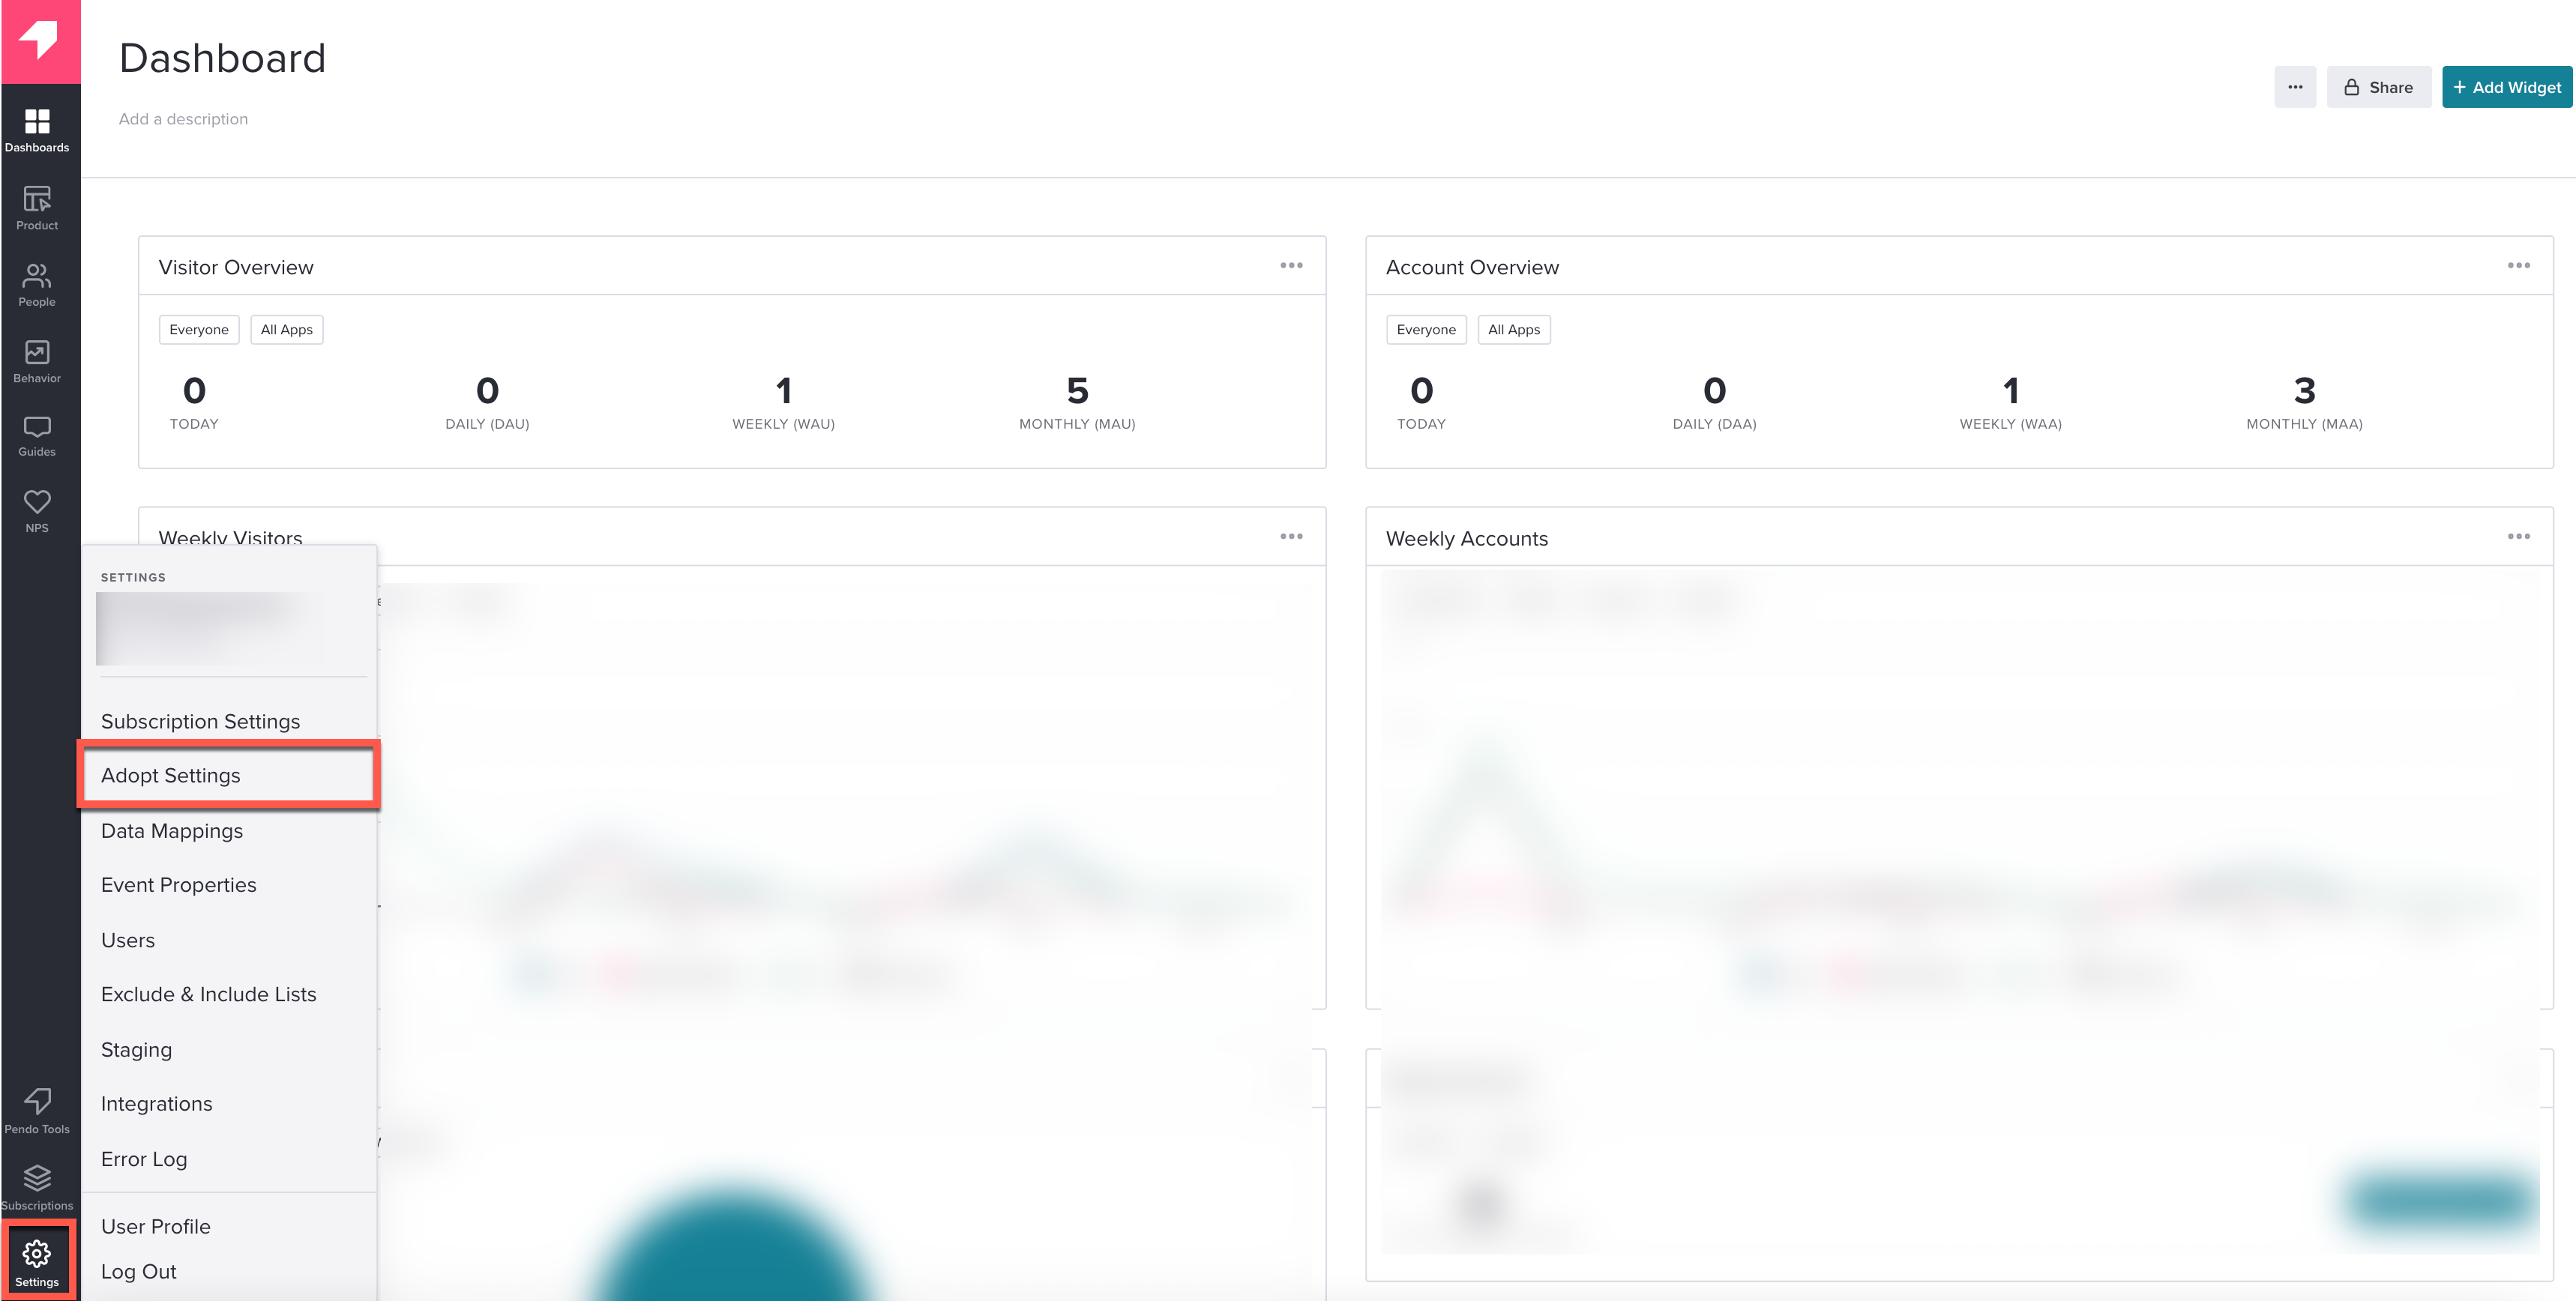Click Weekly (WAA) value 1
2576x1301 pixels.
point(2010,390)
